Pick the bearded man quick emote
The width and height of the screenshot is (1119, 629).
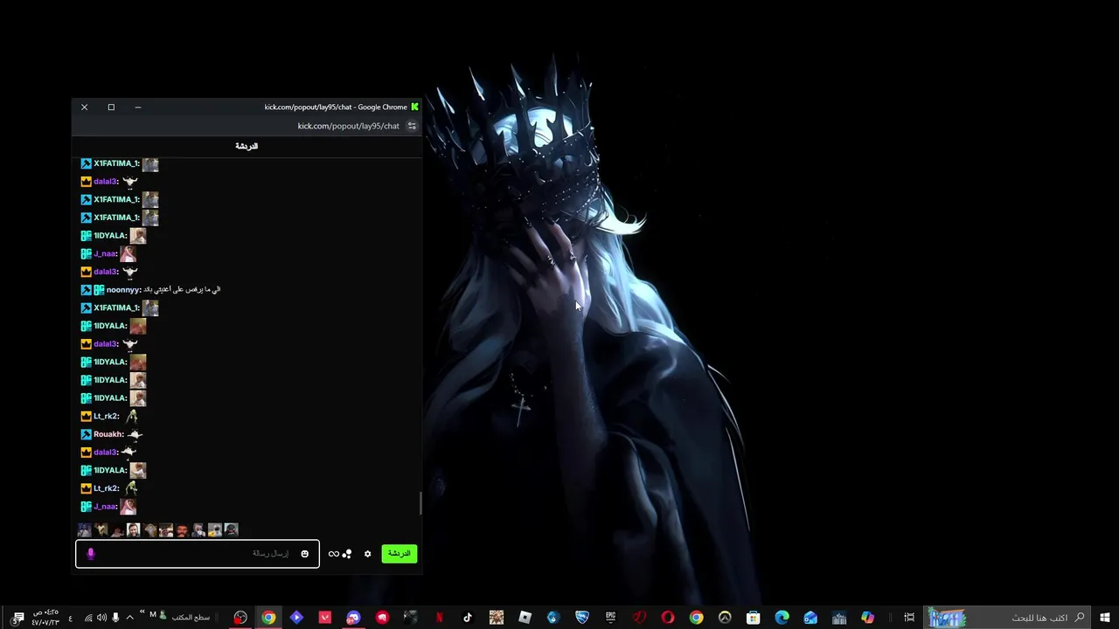click(182, 530)
